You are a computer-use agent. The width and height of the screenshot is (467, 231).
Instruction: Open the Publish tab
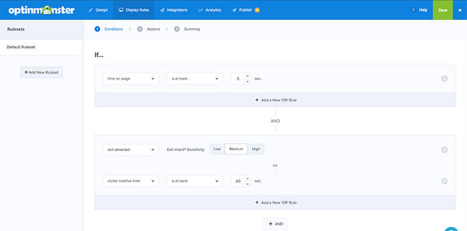pos(242,10)
